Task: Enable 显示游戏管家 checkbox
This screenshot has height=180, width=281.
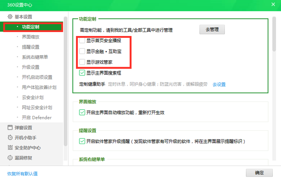Action: [82, 62]
